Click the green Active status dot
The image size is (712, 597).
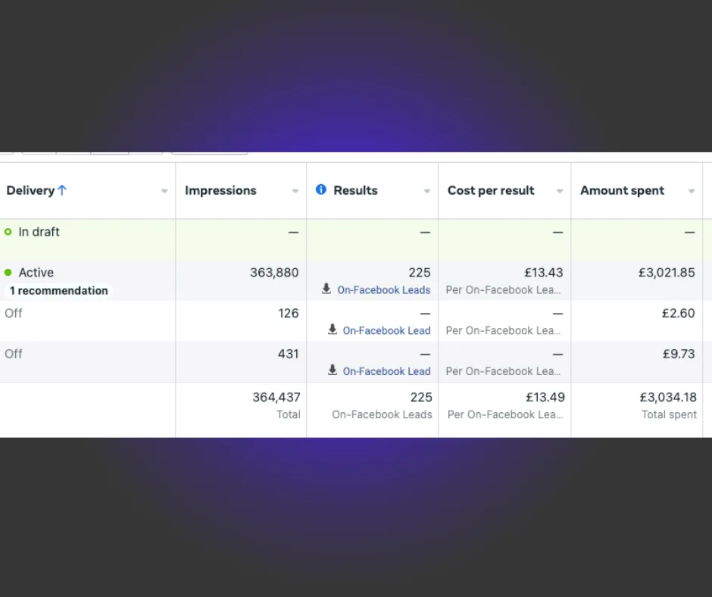point(8,273)
